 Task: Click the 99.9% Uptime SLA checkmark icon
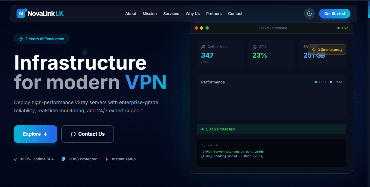16,159
